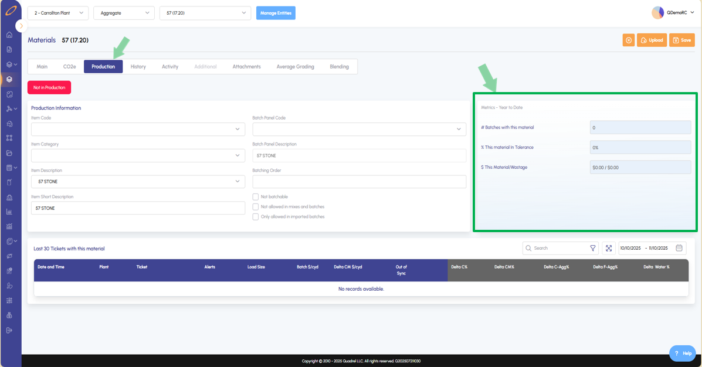Click the filter funnel icon in search box
The image size is (702, 367).
tap(593, 248)
